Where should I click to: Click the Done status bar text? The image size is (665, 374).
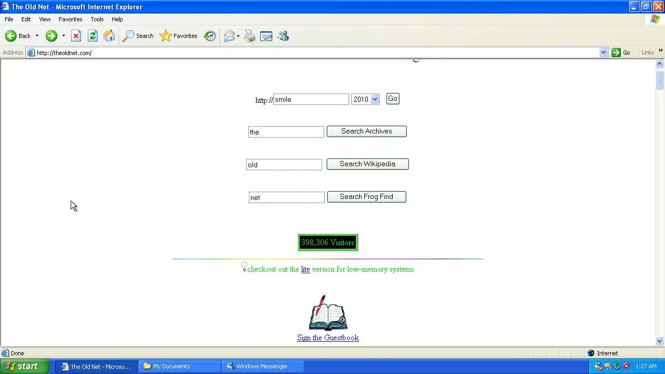coord(17,353)
